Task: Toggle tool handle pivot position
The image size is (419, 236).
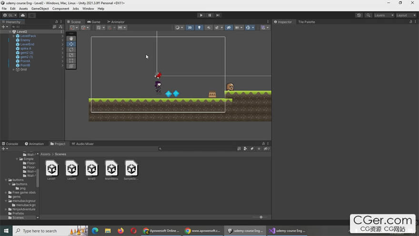Action: tap(73, 28)
